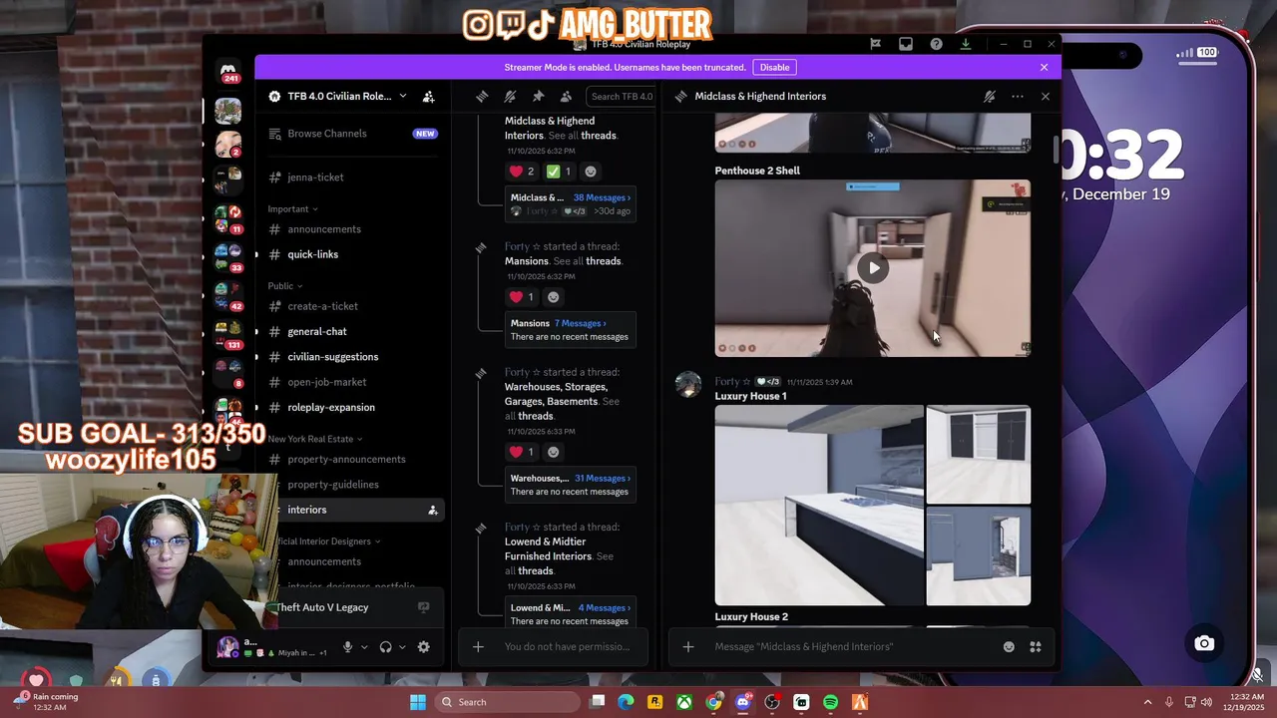Click the invite members icon beside server name
Viewport: 1277px width, 718px height.
click(x=428, y=97)
